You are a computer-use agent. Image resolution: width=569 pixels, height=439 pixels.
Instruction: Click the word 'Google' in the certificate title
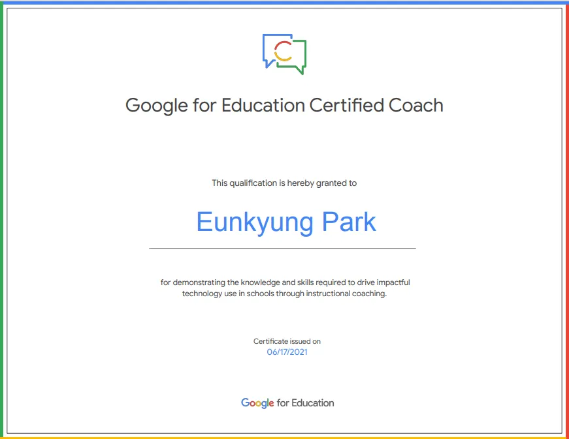pyautogui.click(x=157, y=106)
